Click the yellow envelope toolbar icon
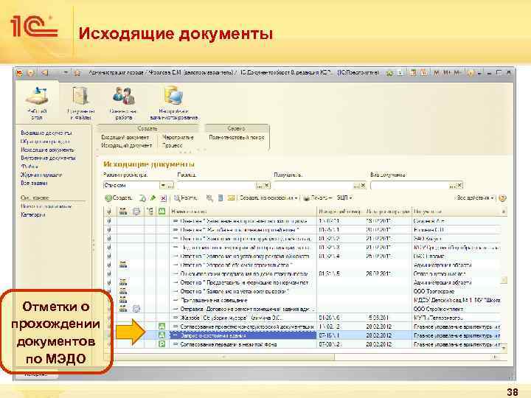Image resolution: width=531 pixels, height=398 pixels. click(231, 198)
